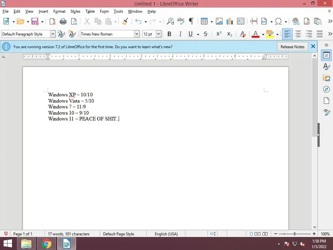Toggle Italic formatting

[x=180, y=34]
